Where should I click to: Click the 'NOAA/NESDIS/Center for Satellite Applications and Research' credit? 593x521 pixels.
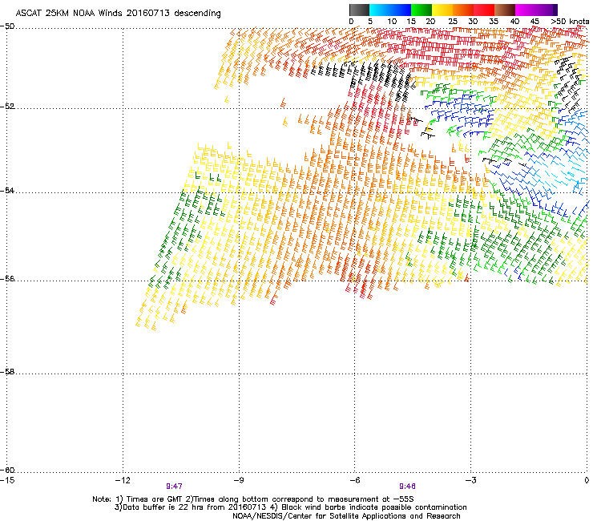click(346, 516)
